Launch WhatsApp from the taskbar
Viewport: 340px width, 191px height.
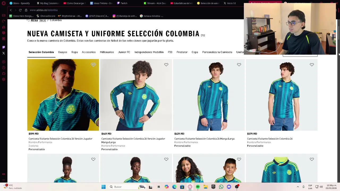pos(221,187)
